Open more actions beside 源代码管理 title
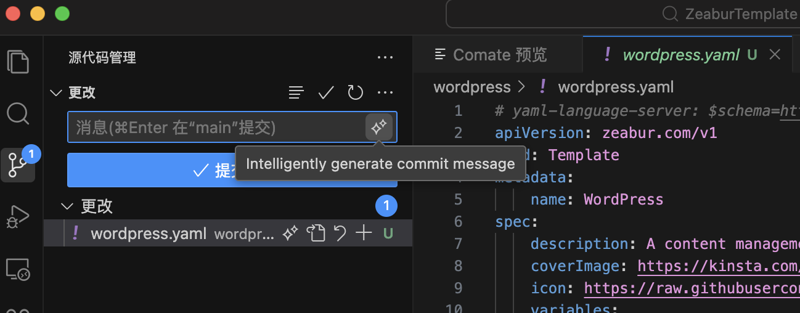 click(x=385, y=58)
